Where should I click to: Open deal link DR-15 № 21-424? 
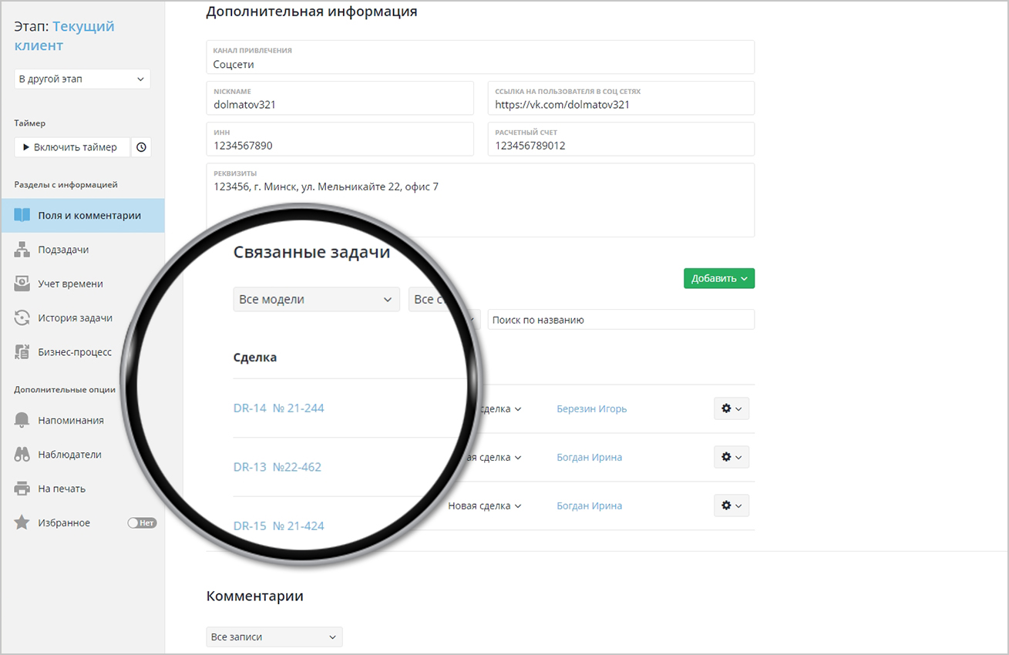(278, 526)
